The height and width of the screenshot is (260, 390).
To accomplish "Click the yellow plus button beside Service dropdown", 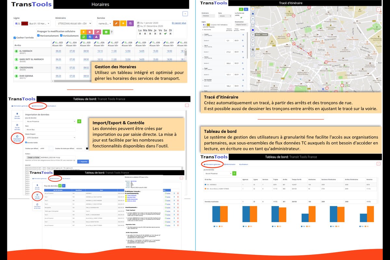I will (123, 23).
